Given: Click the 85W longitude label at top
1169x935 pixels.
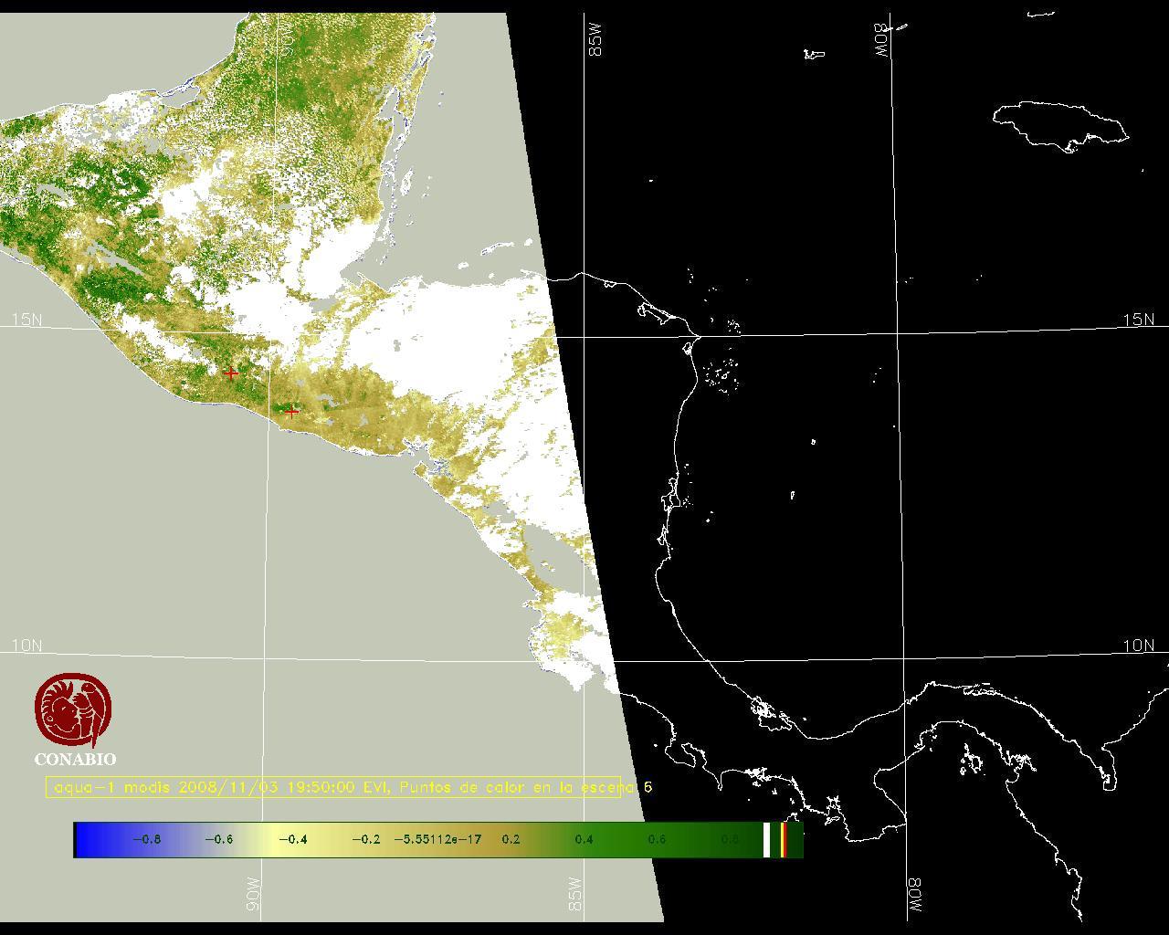Looking at the screenshot, I should (596, 41).
